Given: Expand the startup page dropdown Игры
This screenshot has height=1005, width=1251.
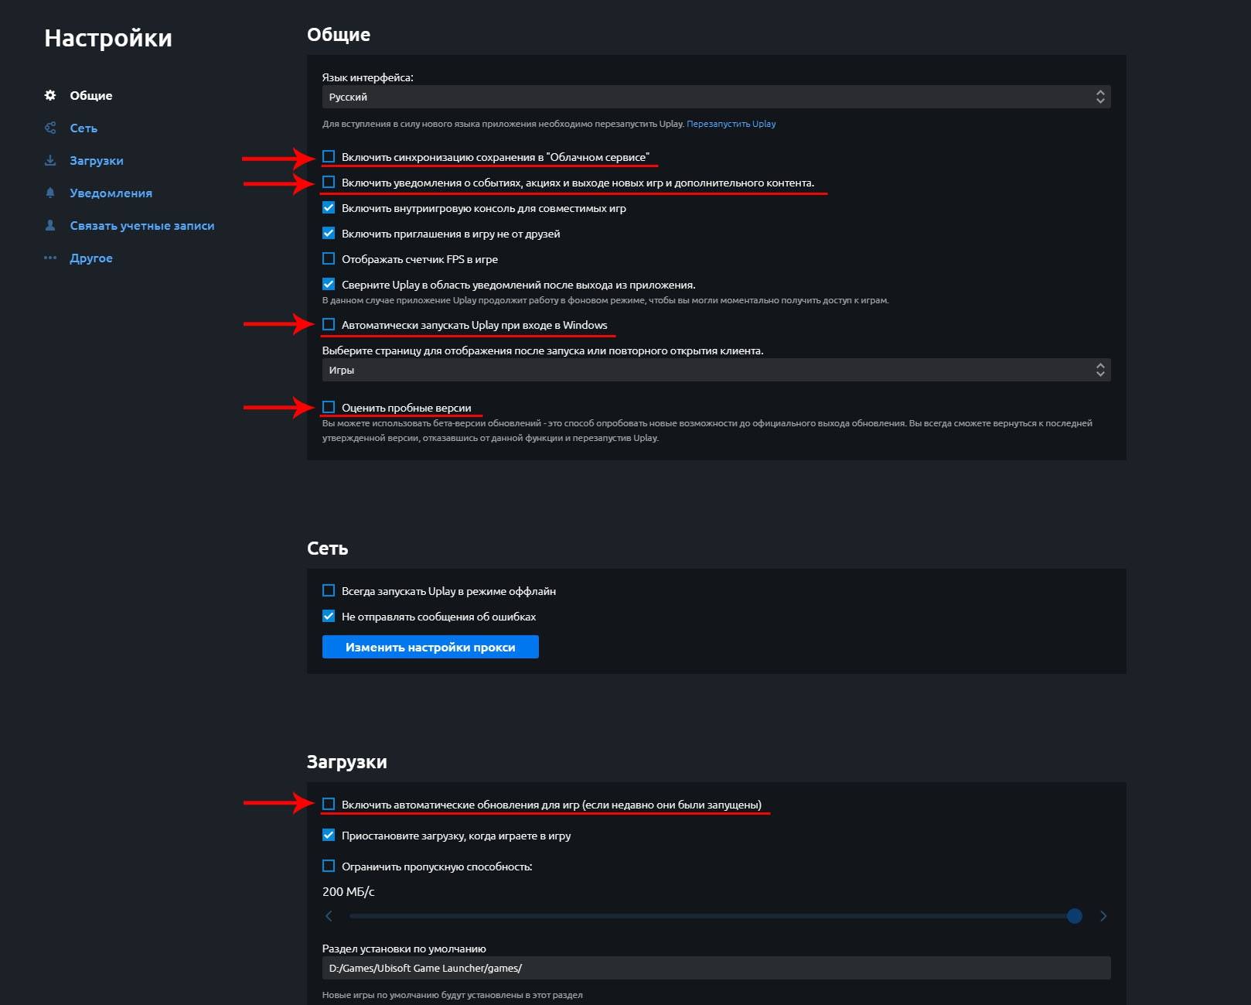Looking at the screenshot, I should click(x=716, y=370).
